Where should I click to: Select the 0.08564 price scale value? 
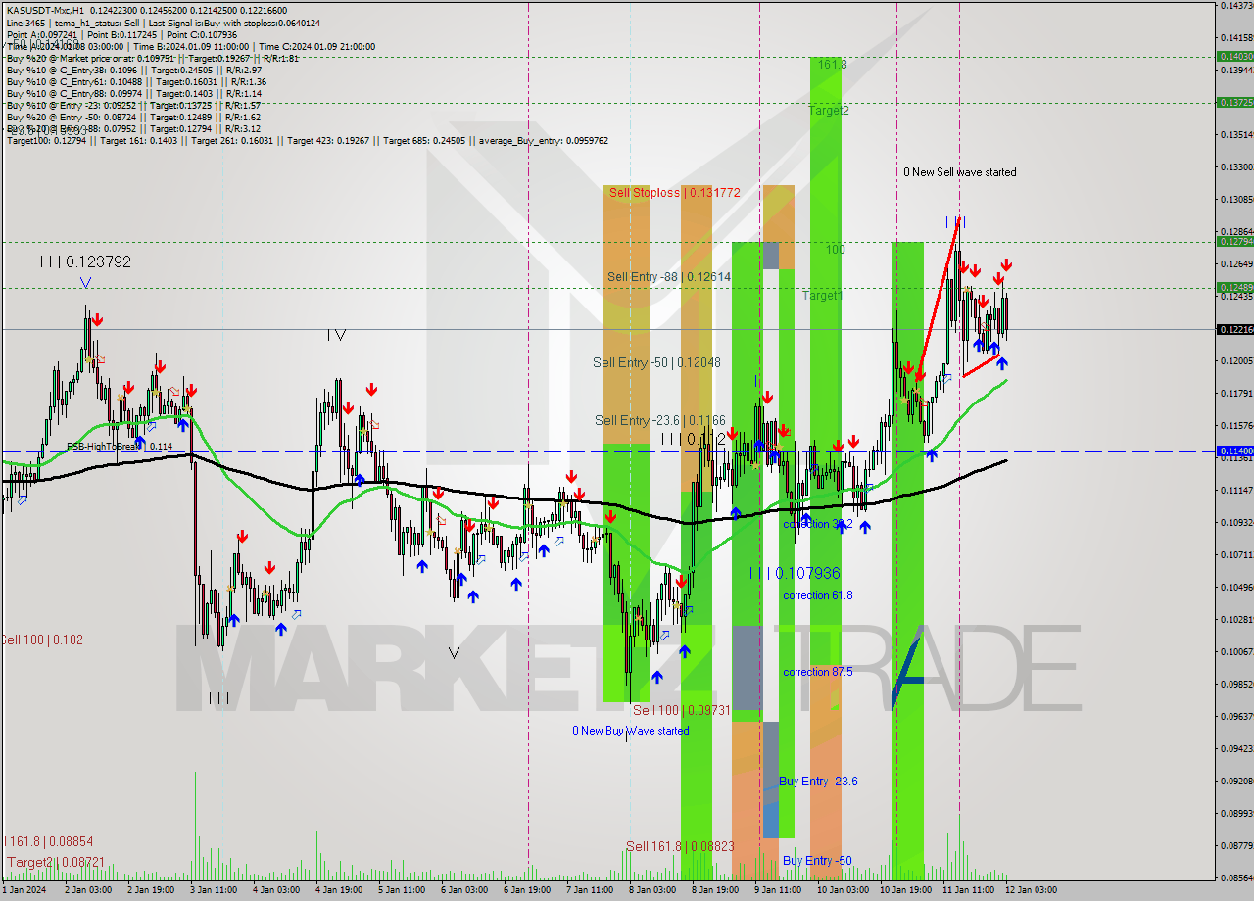1235,877
